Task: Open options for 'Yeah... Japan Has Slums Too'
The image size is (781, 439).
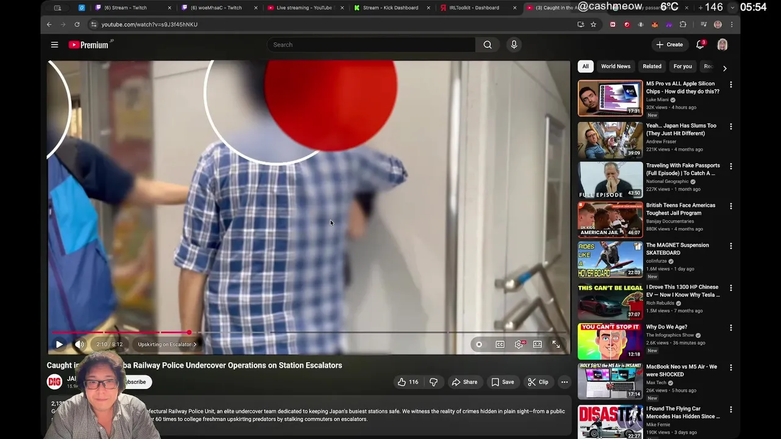Action: pos(730,126)
